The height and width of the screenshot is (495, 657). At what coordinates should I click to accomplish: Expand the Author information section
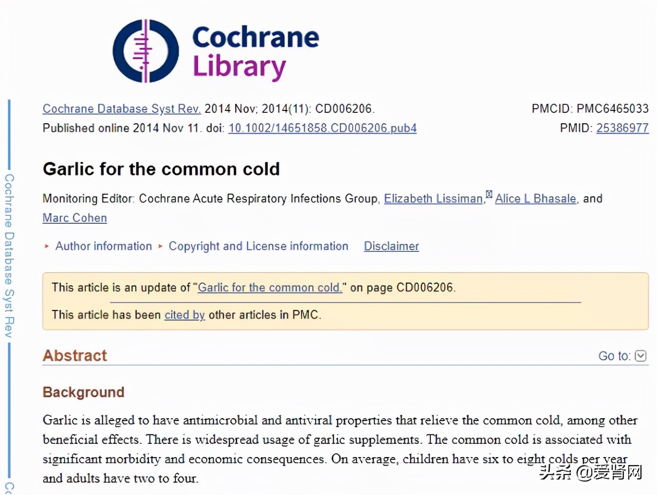click(x=103, y=246)
